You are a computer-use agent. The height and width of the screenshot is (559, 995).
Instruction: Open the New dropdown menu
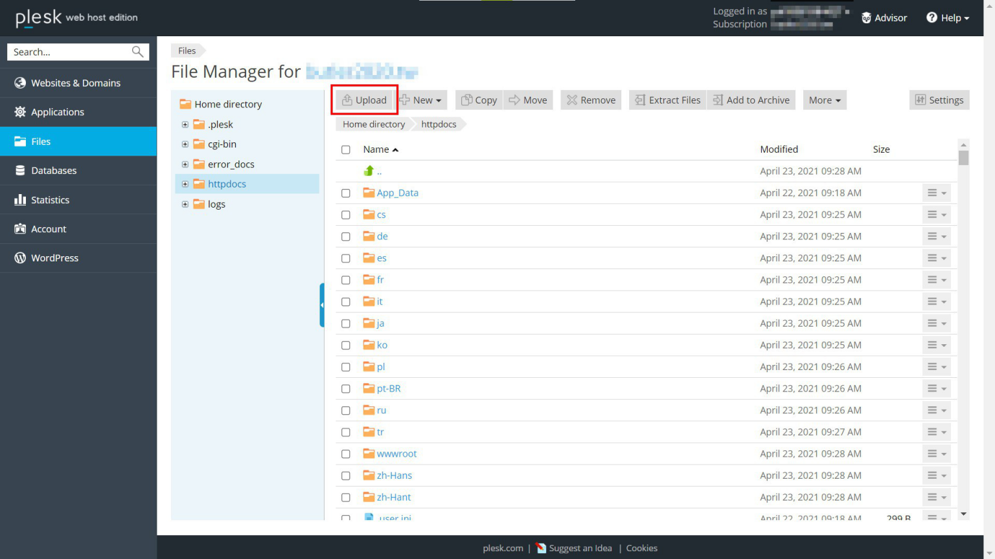(x=421, y=100)
